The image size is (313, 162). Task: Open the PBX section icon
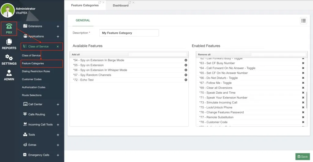(9, 27)
